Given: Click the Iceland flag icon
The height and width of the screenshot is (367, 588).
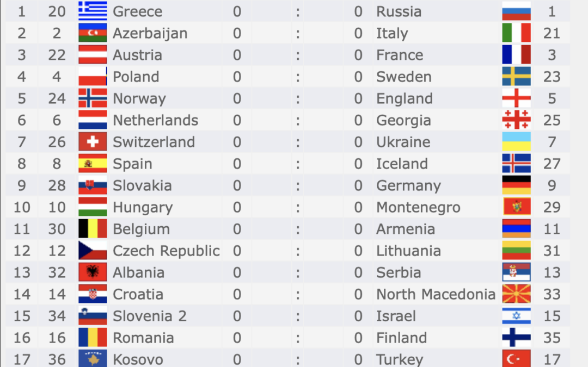Looking at the screenshot, I should (x=516, y=164).
